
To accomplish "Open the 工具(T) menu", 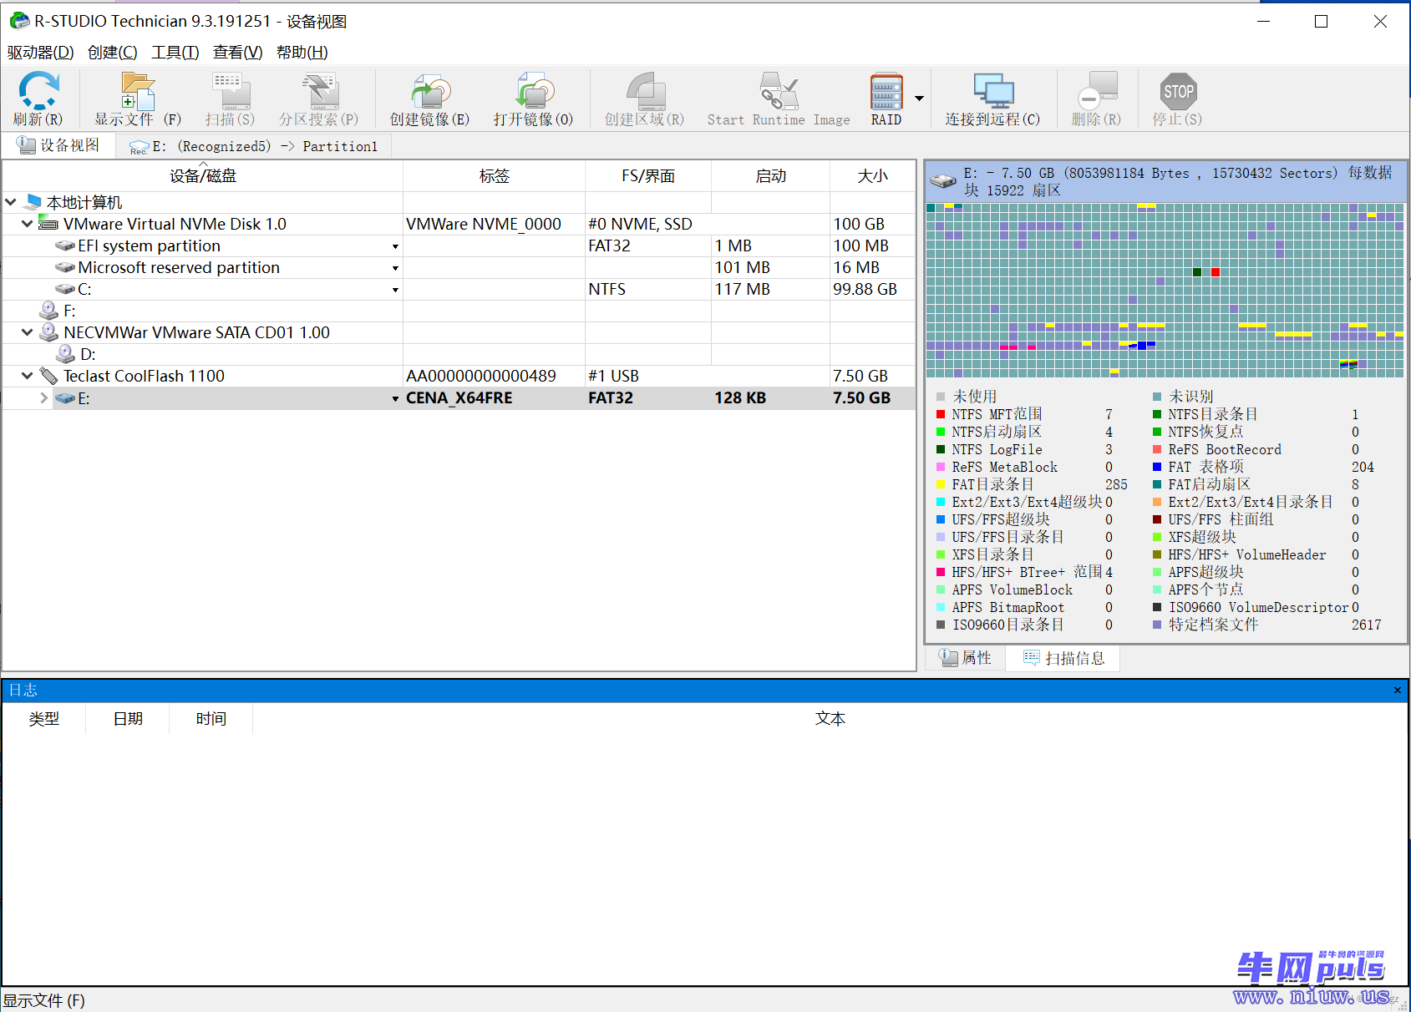I will [x=175, y=52].
